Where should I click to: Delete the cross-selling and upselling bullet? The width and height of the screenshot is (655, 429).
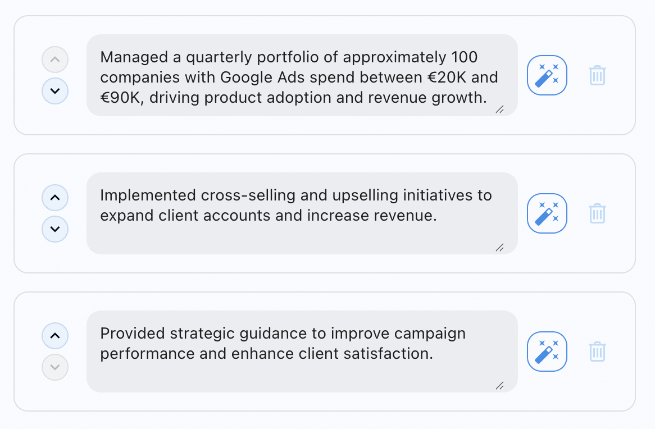click(597, 213)
